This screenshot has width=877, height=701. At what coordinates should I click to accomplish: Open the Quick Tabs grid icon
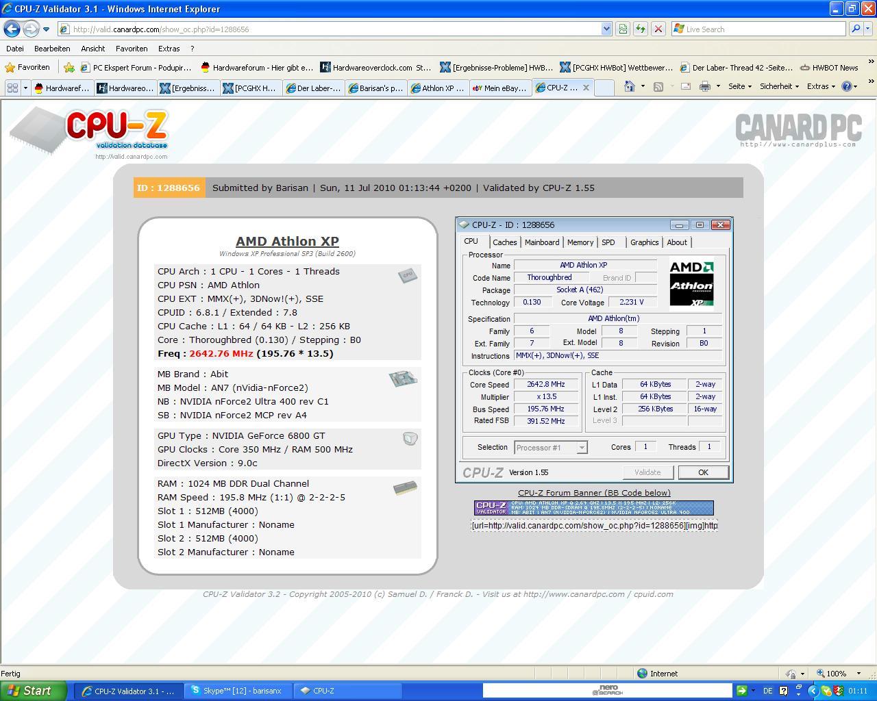click(x=12, y=88)
